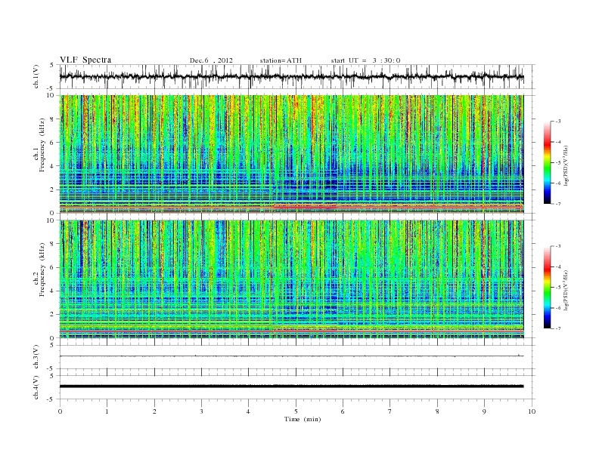Click the ch.1 'Frequency (kHz)' axis label
The image size is (599, 462).
coord(42,145)
